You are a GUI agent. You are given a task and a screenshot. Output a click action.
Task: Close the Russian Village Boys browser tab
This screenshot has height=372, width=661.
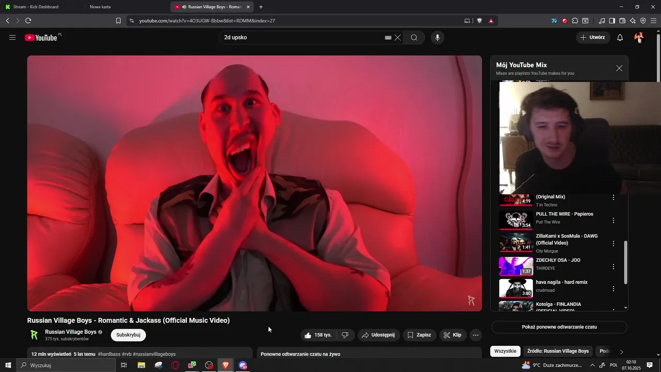[x=248, y=7]
